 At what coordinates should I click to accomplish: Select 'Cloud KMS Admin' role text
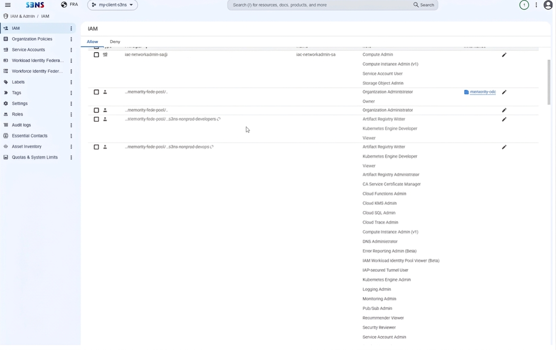(380, 203)
